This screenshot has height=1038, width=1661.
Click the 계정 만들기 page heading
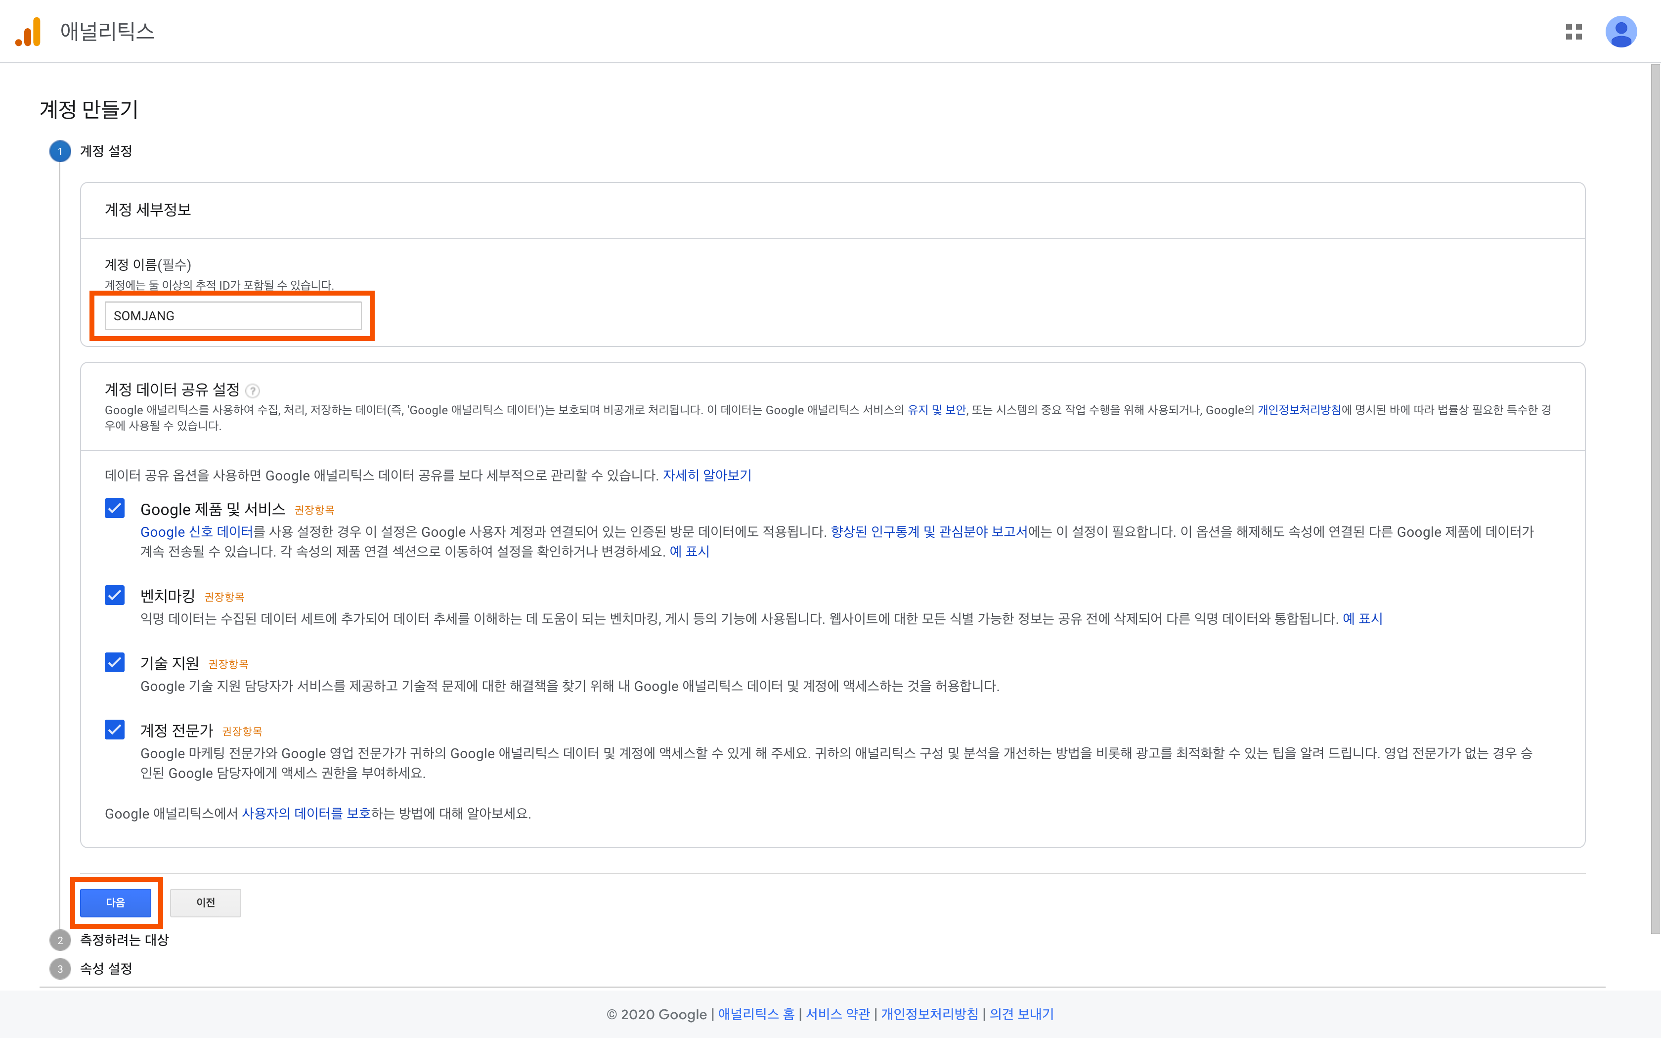click(x=89, y=109)
